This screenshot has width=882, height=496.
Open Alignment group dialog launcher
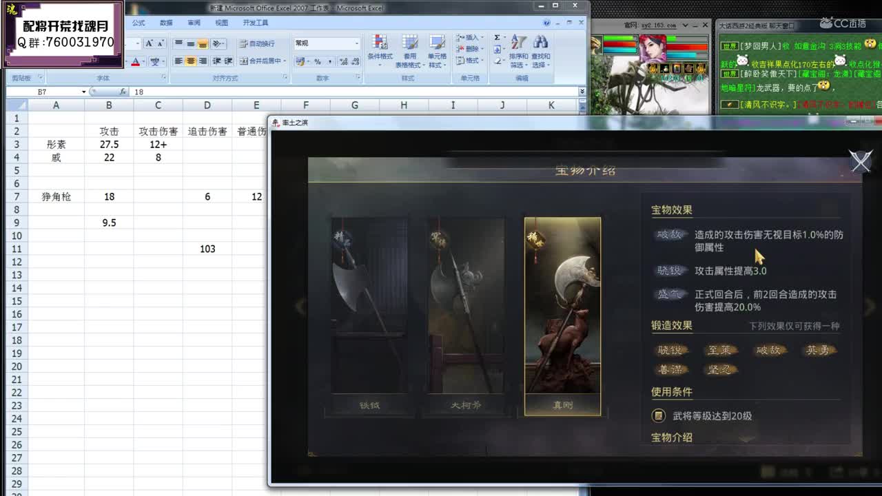285,77
